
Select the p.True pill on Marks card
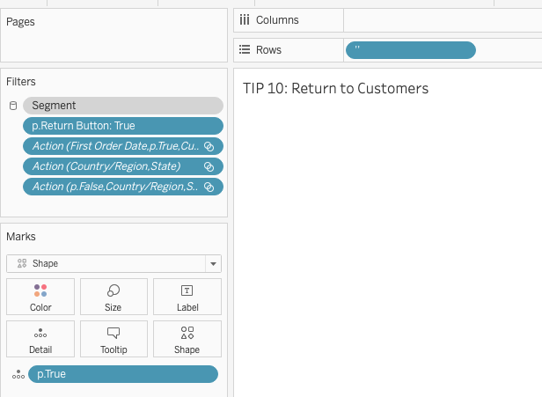[122, 374]
